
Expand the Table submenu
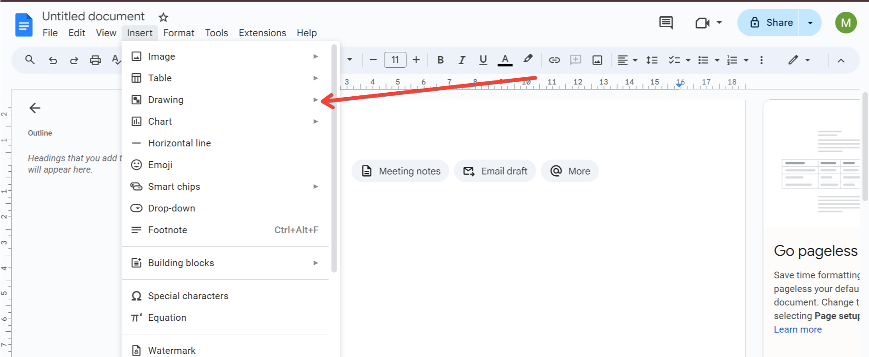[225, 78]
